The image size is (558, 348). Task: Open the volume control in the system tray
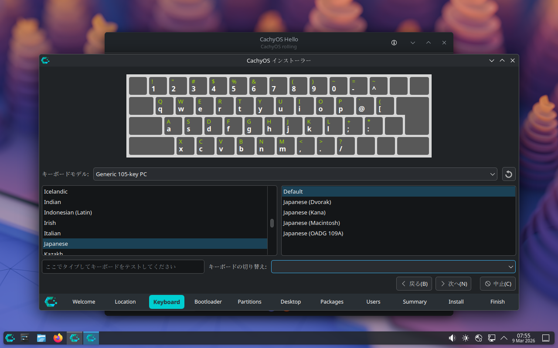452,338
